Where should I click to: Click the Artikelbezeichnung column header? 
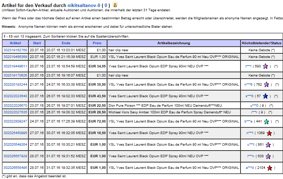pyautogui.click(x=173, y=43)
